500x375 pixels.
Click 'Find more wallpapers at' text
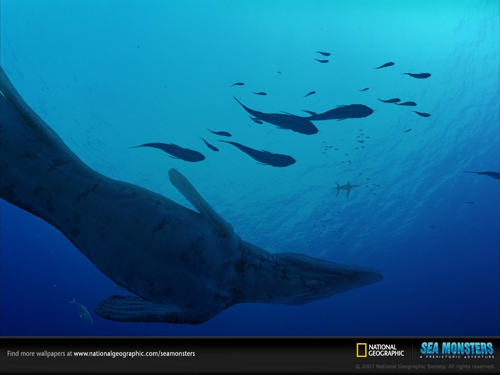coord(40,354)
